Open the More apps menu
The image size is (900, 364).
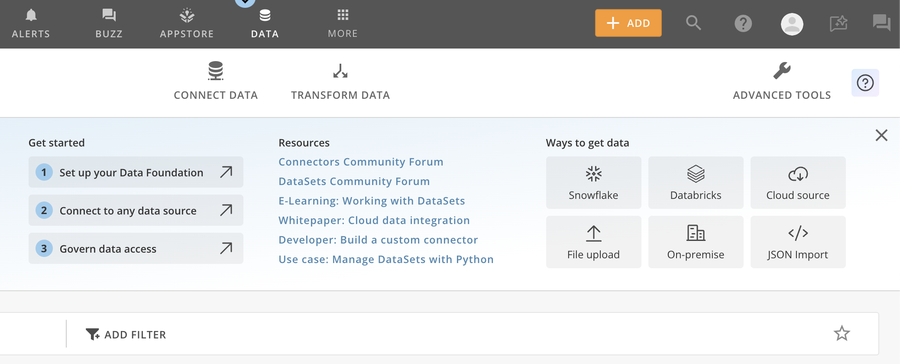point(343,23)
